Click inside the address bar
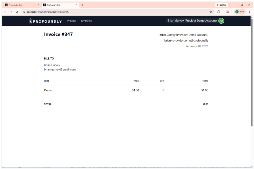 (81, 12)
